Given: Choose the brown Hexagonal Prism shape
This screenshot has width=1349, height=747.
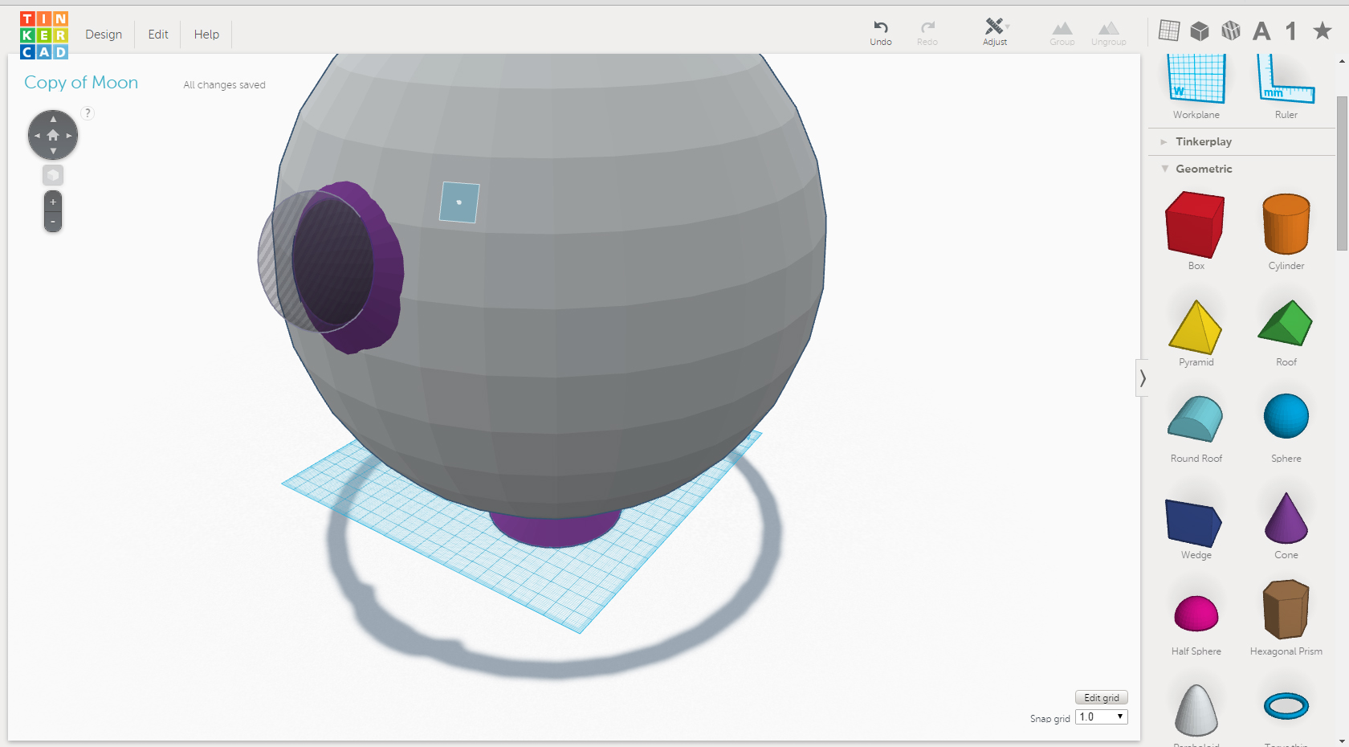Looking at the screenshot, I should pos(1286,610).
